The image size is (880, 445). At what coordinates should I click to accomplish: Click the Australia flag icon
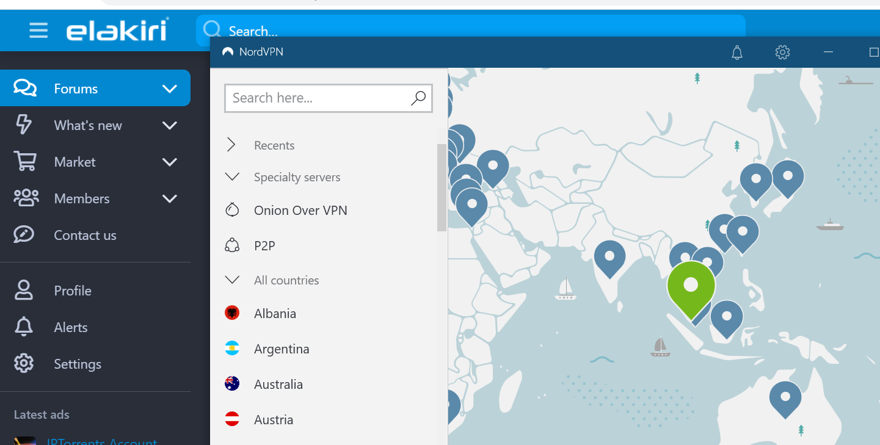(232, 384)
